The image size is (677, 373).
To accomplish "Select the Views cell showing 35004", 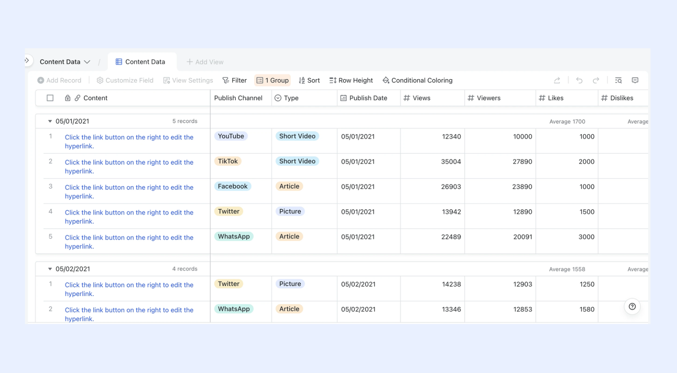I will (x=433, y=166).
